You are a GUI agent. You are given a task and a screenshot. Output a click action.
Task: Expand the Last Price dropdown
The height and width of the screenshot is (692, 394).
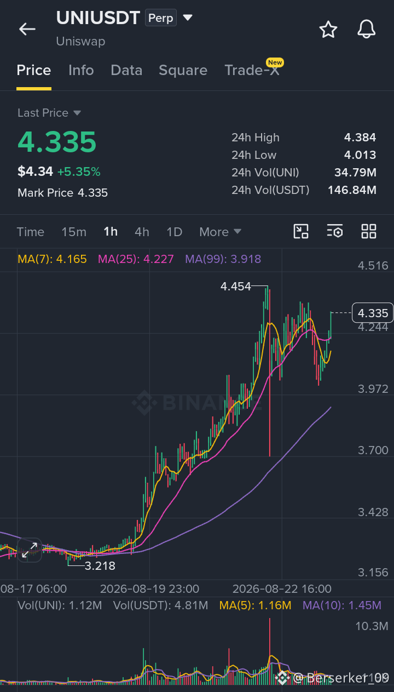(x=77, y=113)
